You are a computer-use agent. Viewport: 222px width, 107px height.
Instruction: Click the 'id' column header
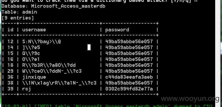10,30
